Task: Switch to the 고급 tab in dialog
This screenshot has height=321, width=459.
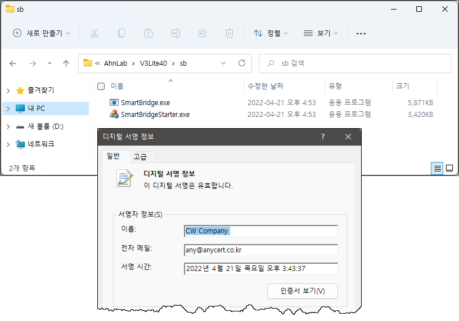Action: pyautogui.click(x=140, y=157)
